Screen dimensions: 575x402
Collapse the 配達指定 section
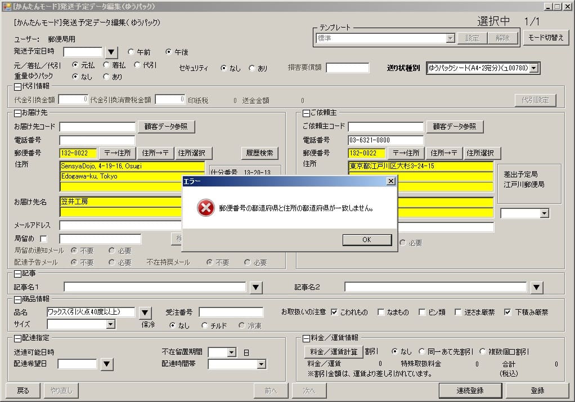click(18, 338)
